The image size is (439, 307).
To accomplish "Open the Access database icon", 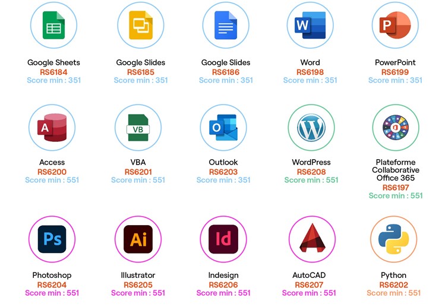I will coord(52,128).
